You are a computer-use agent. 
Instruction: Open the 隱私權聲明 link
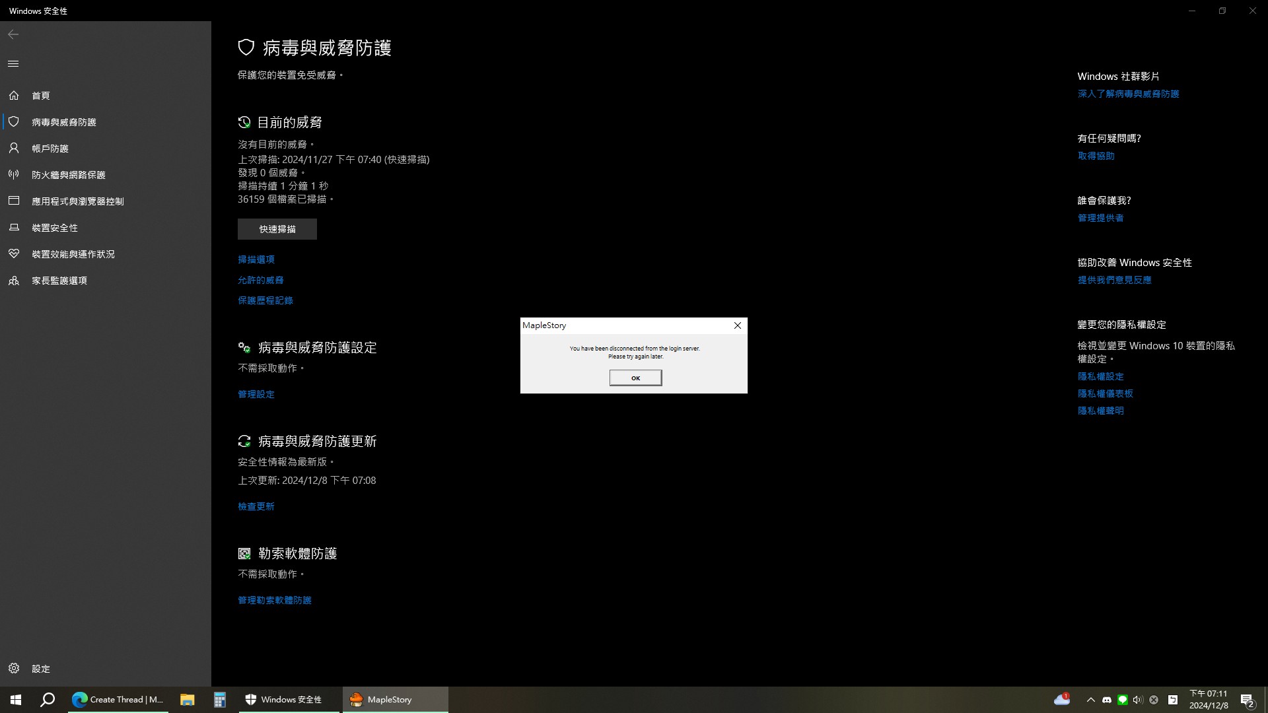point(1101,411)
